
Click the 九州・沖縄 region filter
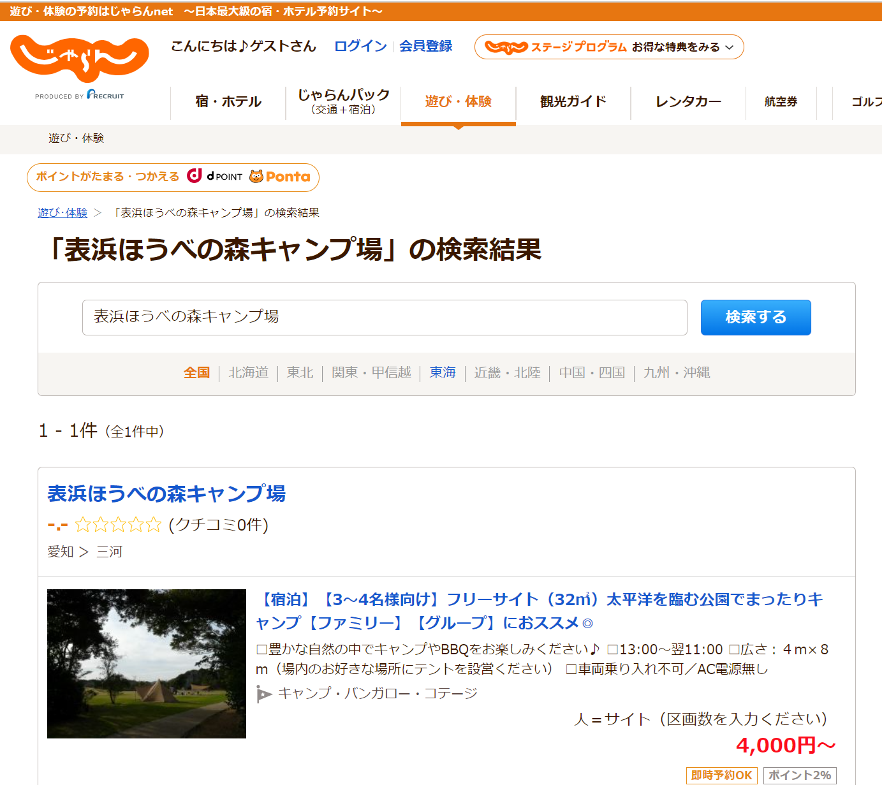[x=677, y=372]
